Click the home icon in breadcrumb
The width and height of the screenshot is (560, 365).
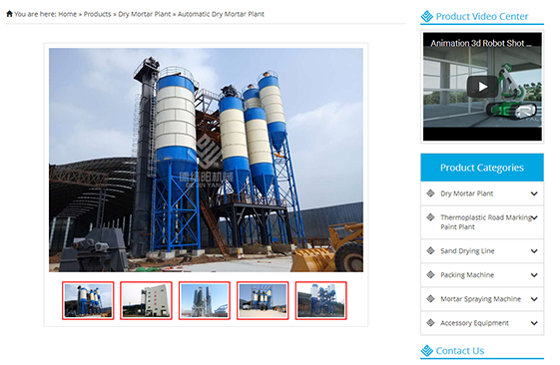click(x=9, y=14)
